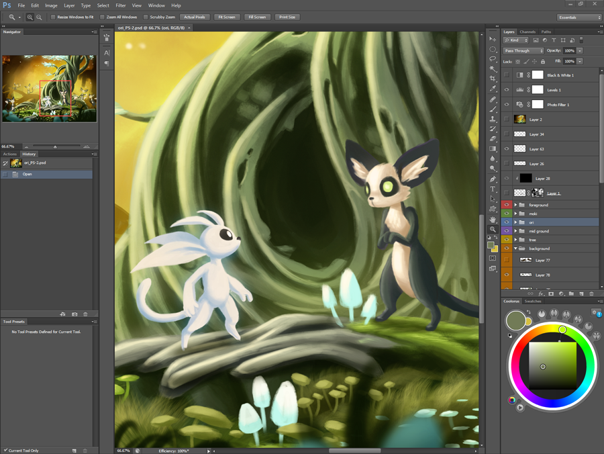Hide the mid ground group

coord(507,231)
